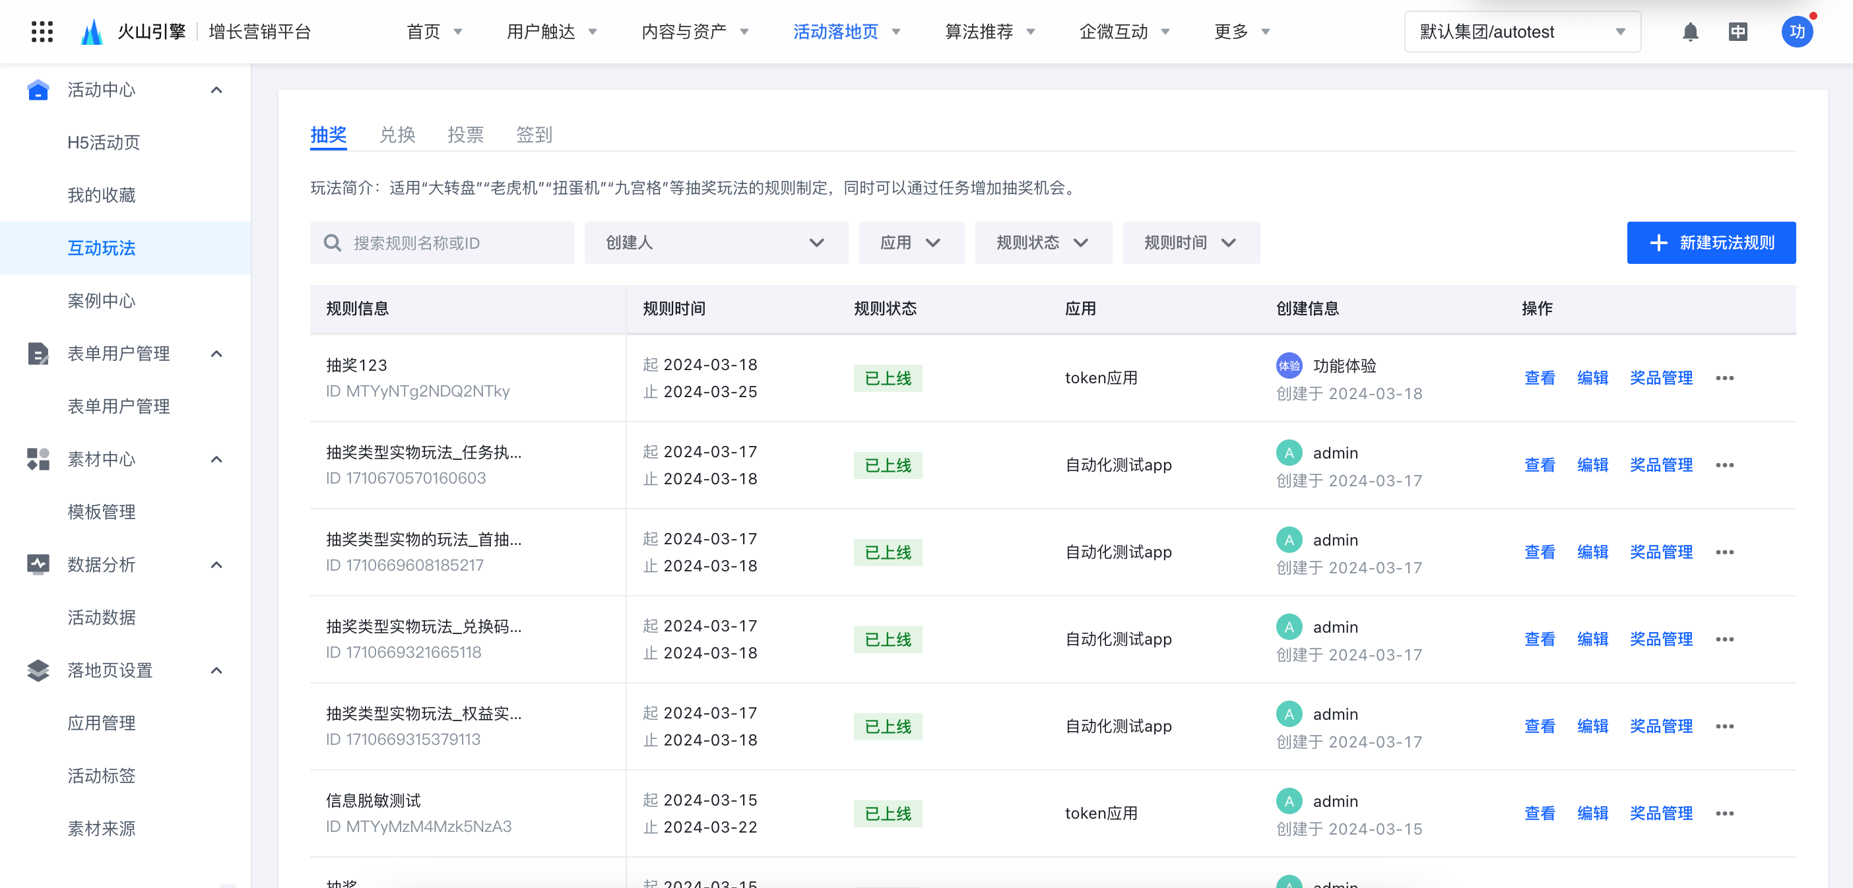Open 活动标签 in sidebar
Viewport: 1853px width, 888px height.
[102, 776]
